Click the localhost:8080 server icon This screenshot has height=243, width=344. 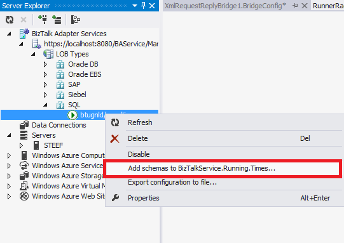point(36,44)
